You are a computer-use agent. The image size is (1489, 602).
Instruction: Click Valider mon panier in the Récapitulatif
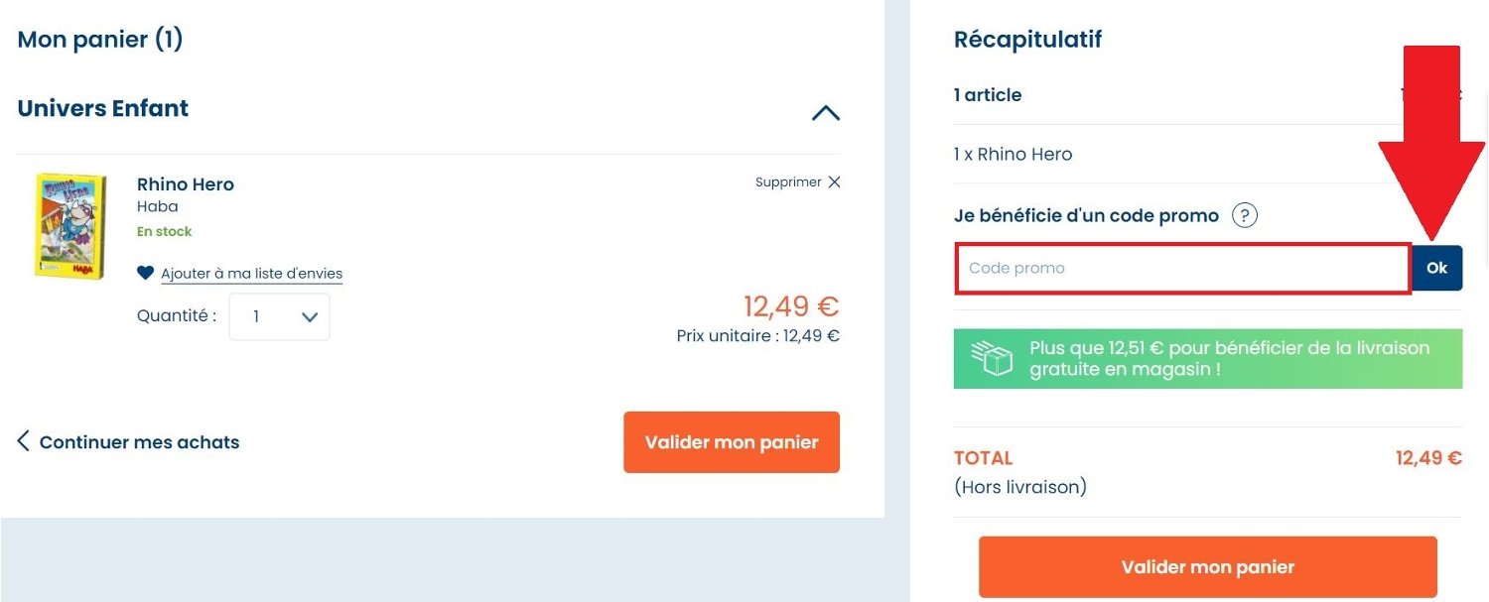click(1206, 566)
